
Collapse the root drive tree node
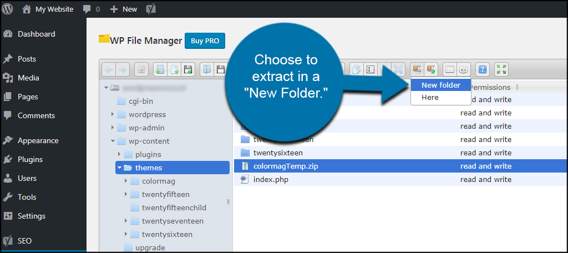[x=106, y=88]
